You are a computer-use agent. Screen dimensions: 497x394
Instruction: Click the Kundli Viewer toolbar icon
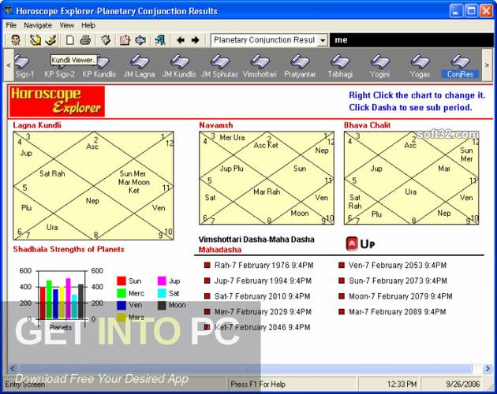pos(51,40)
